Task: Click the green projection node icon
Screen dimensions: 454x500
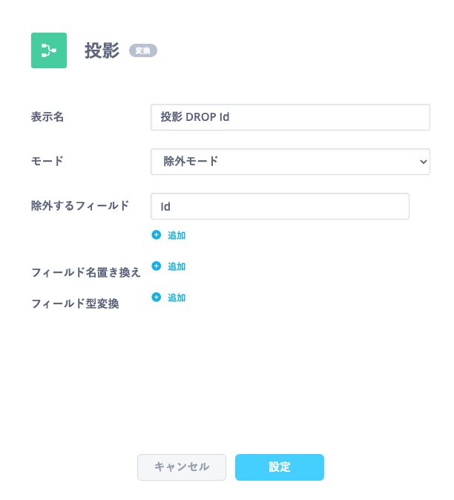Action: (x=49, y=50)
